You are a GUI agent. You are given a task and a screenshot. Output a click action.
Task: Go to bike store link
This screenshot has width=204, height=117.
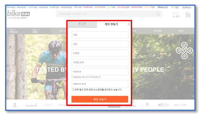(78, 7)
